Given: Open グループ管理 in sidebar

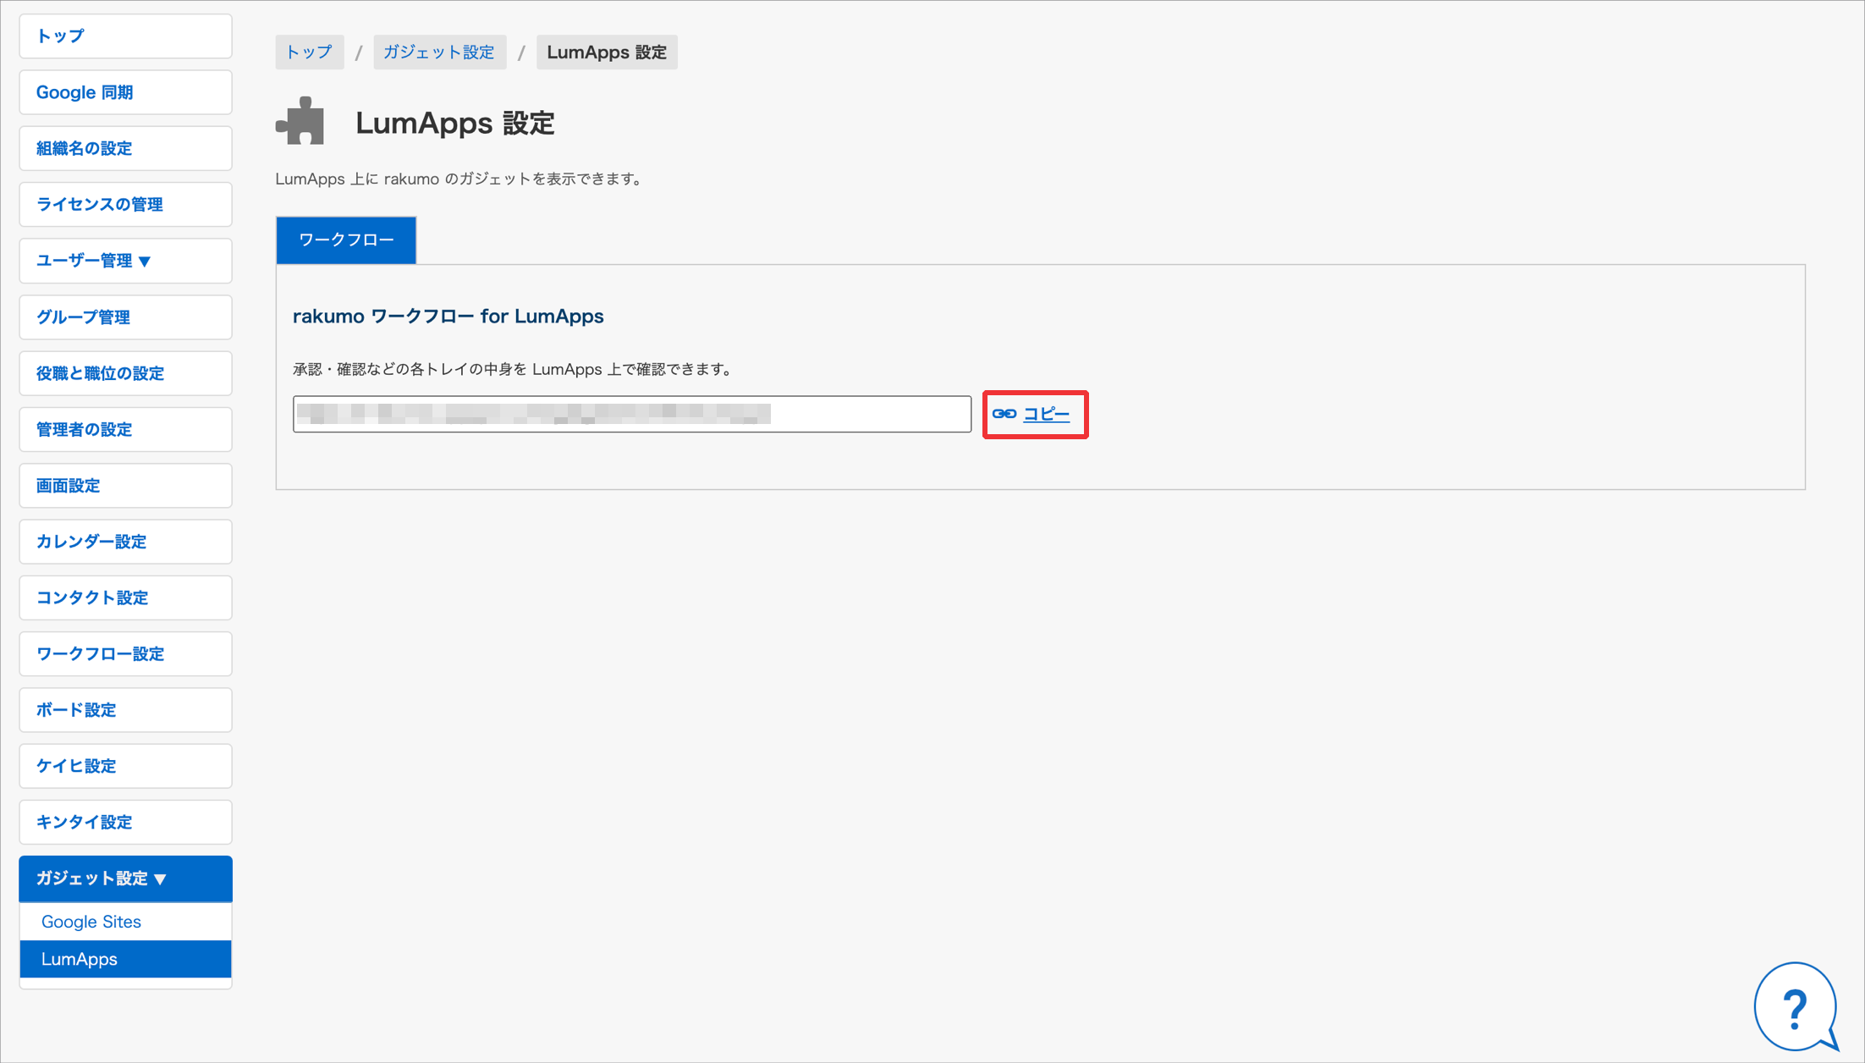Looking at the screenshot, I should (x=125, y=317).
